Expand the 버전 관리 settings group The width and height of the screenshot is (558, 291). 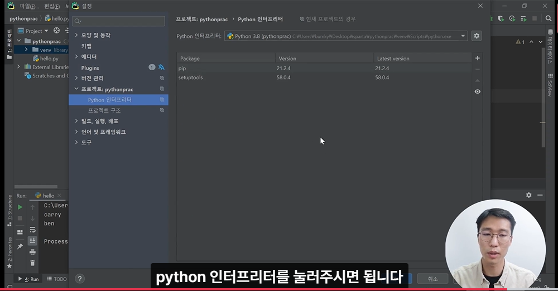[76, 77]
